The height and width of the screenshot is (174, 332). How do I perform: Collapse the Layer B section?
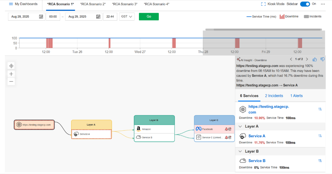(x=240, y=151)
